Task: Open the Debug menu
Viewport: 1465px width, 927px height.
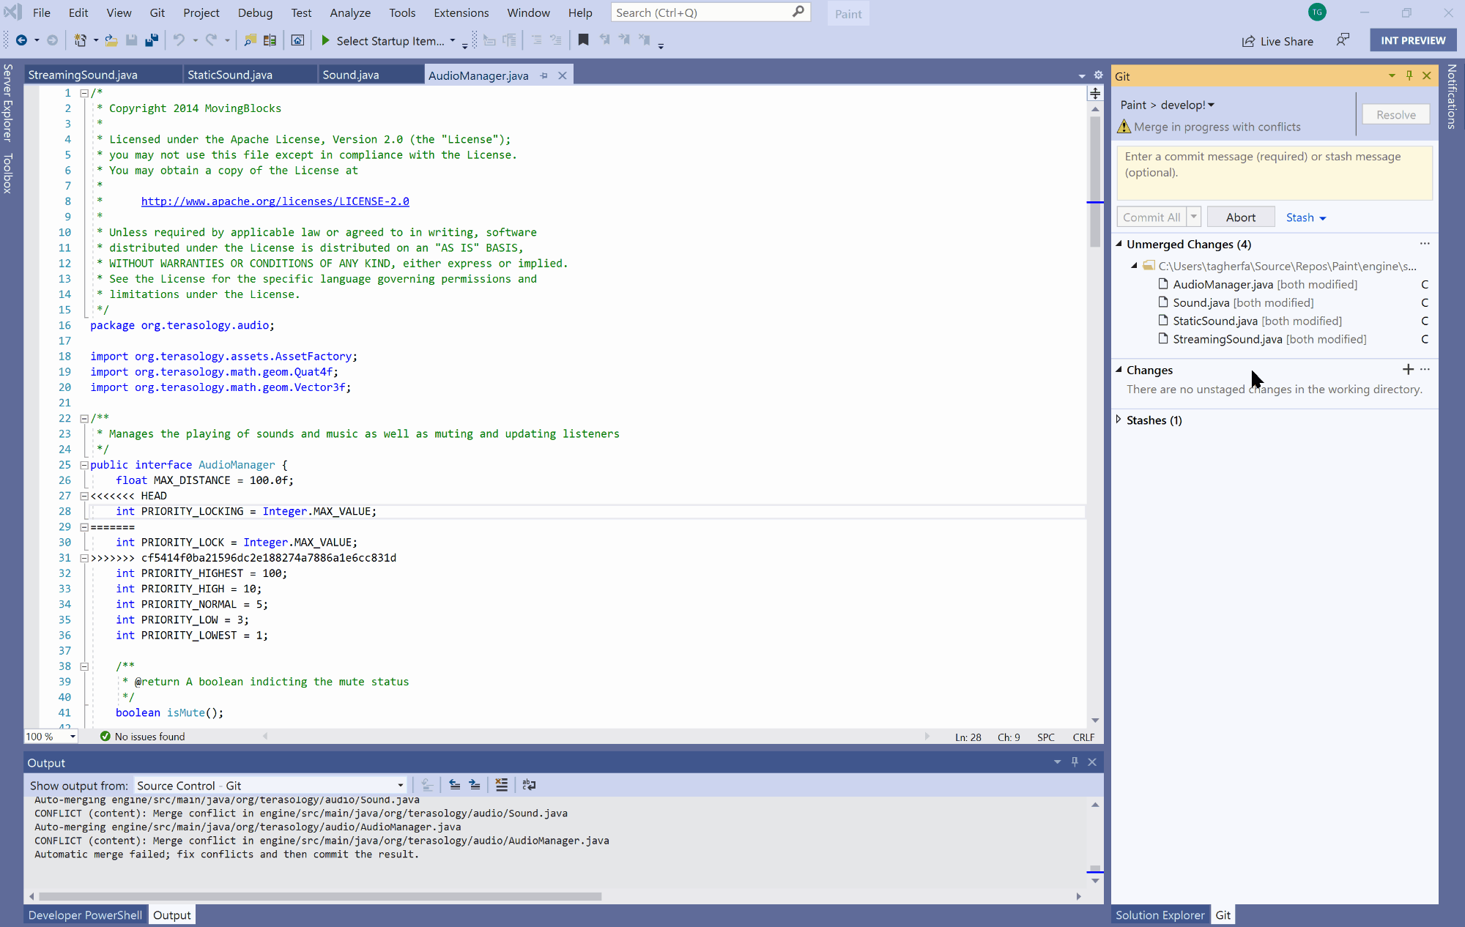Action: [255, 12]
